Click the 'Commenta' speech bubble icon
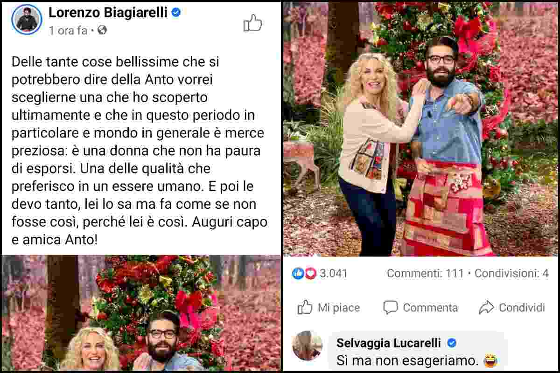The height and width of the screenshot is (373, 560). [x=390, y=307]
